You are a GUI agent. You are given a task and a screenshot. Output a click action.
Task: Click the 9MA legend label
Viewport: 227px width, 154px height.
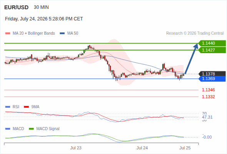[35, 107]
